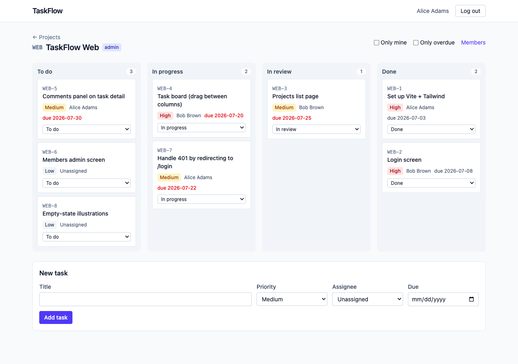Expand the Assignee dropdown in New task
The height and width of the screenshot is (364, 518).
click(367, 299)
